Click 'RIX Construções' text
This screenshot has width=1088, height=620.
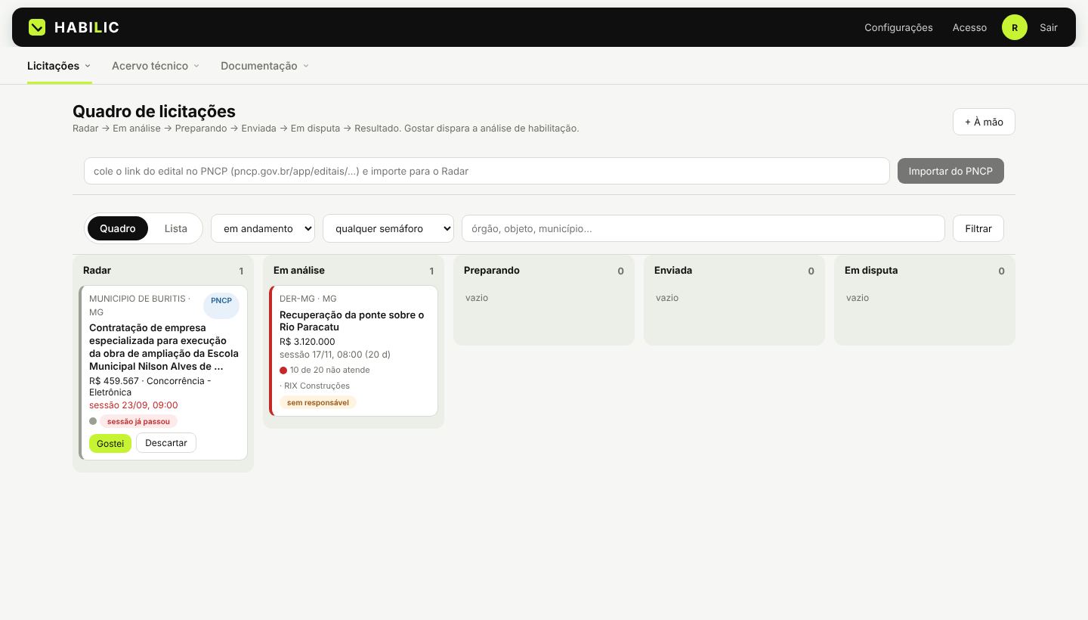(317, 386)
